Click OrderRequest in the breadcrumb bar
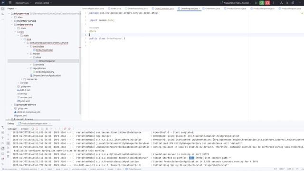The width and height of the screenshot is (304, 171). (133, 169)
